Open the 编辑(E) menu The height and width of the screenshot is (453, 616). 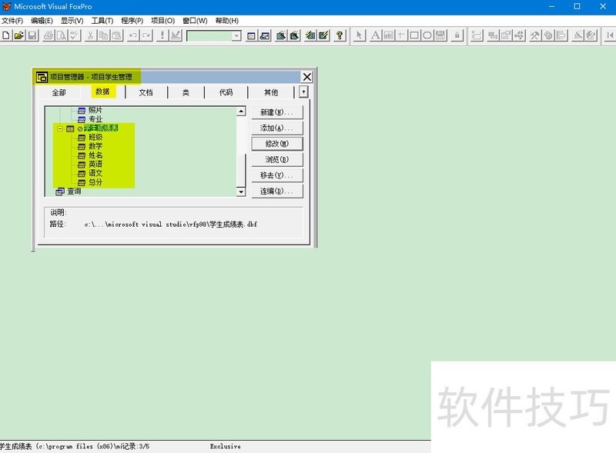pos(42,21)
